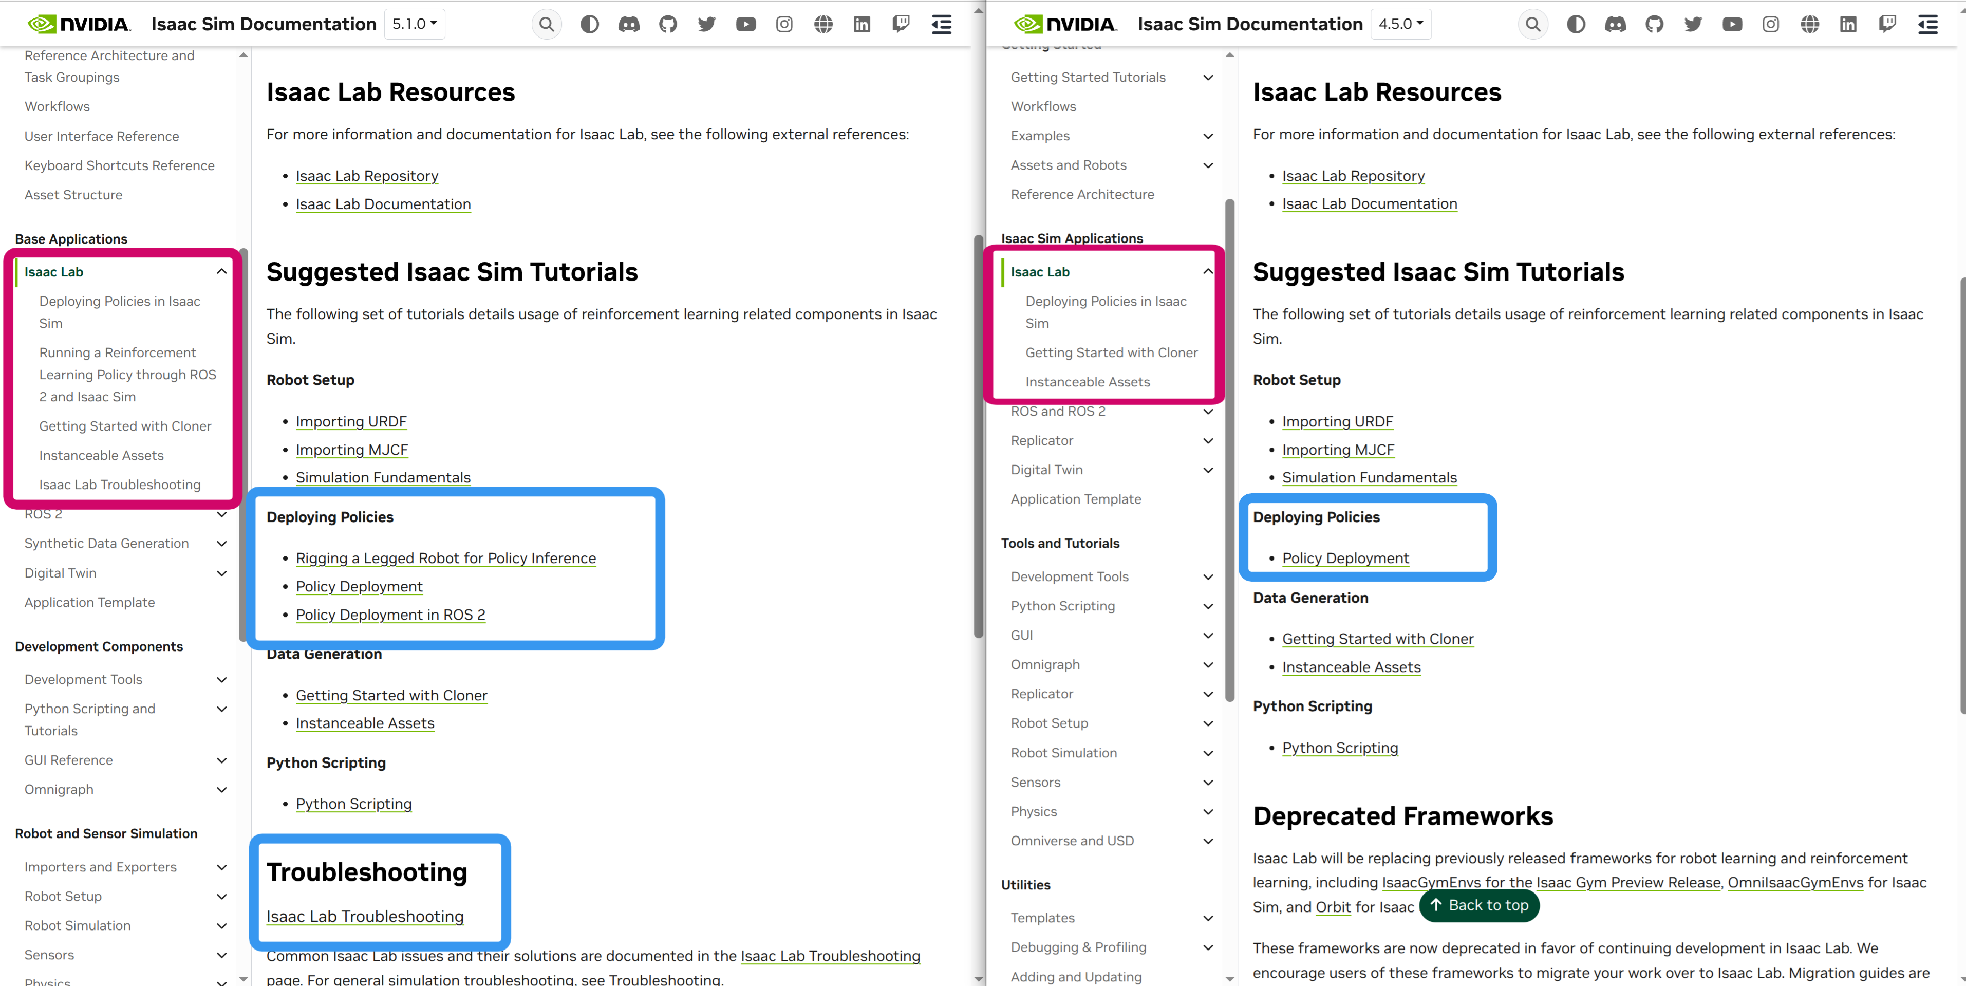
Task: Open Twitter icon in the 5.1.0 window
Action: coord(707,25)
